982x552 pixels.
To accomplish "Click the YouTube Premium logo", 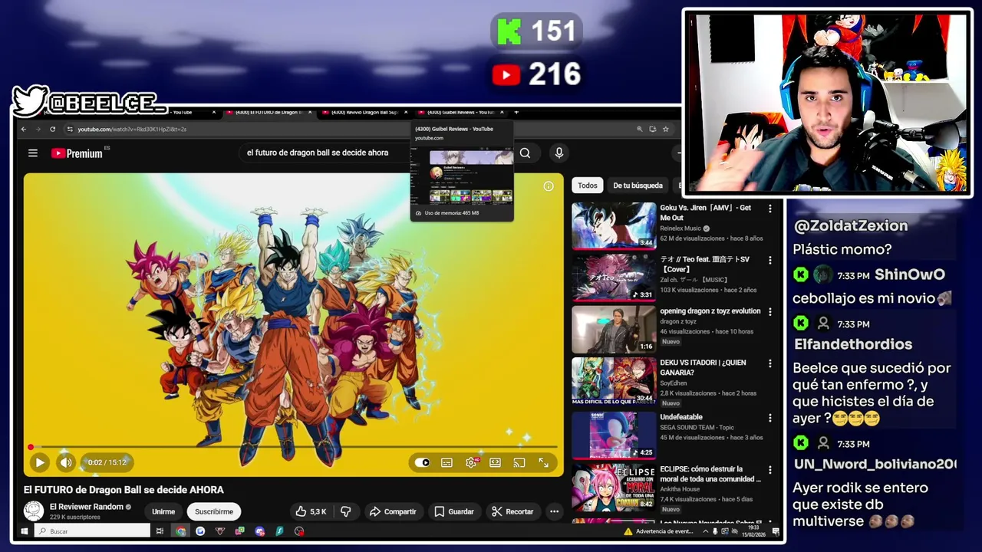I will [77, 153].
